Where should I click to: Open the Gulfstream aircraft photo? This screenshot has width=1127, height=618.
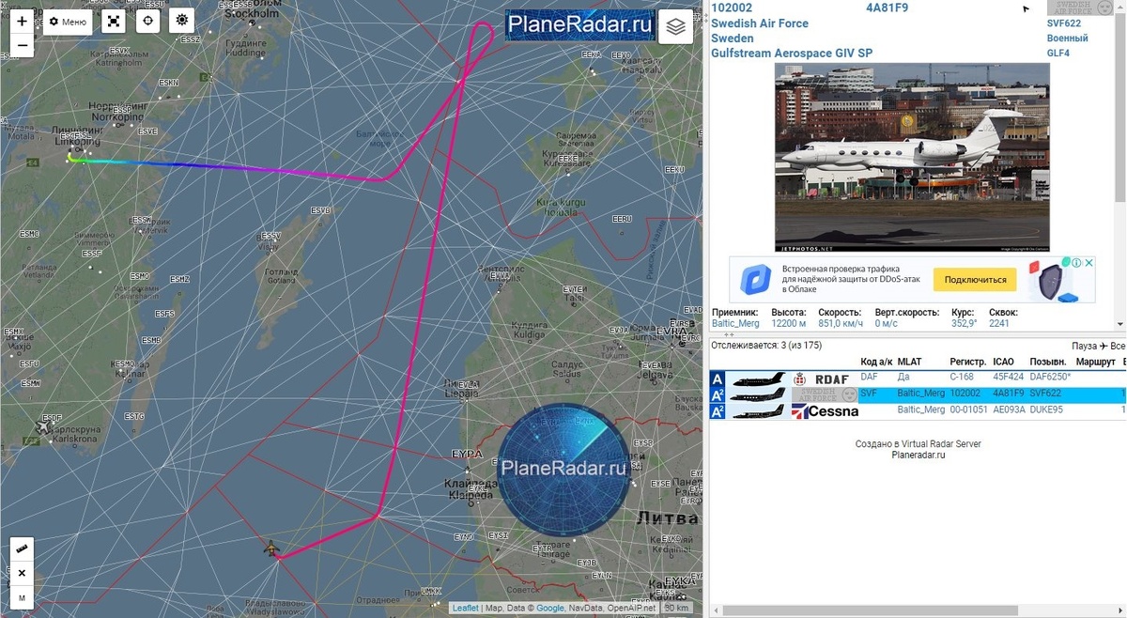(912, 158)
